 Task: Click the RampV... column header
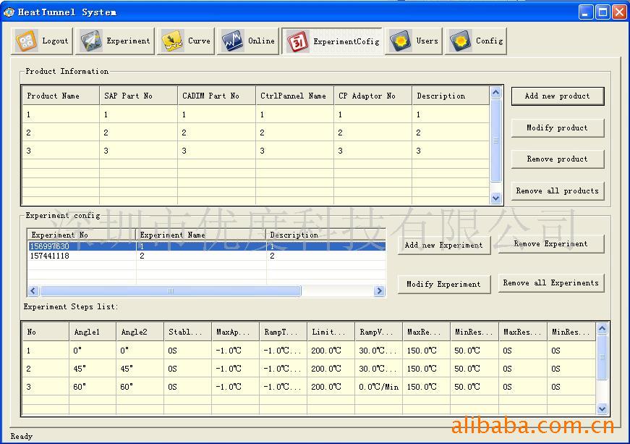378,332
